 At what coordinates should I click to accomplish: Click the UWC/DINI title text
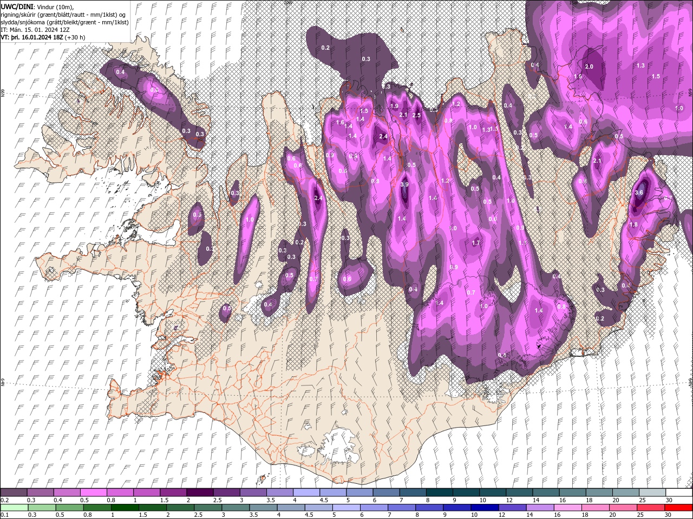(17, 6)
